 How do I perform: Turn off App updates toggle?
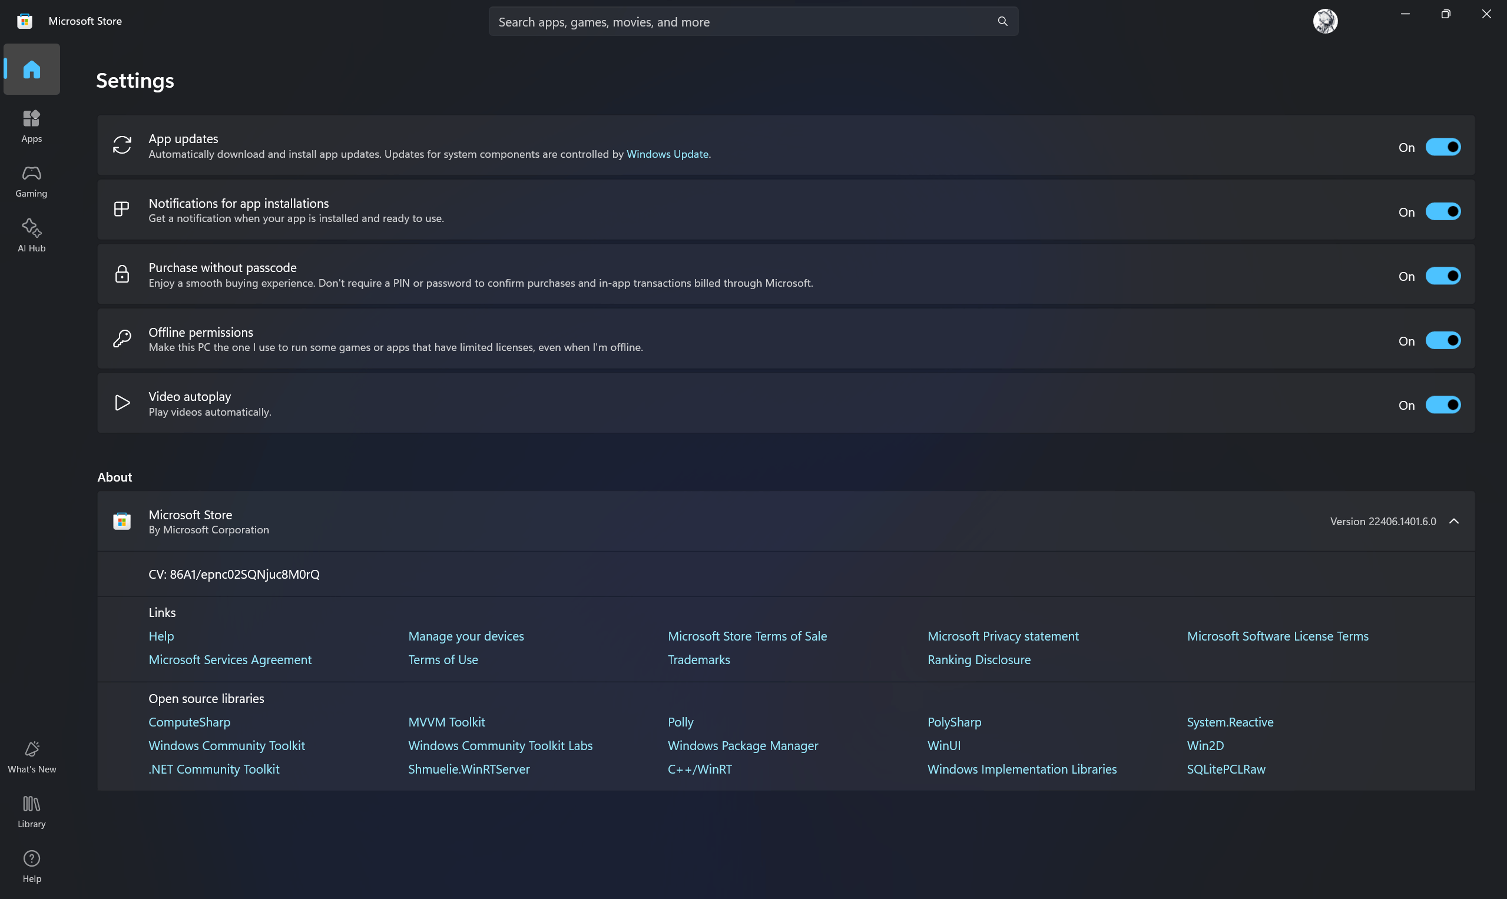click(x=1442, y=147)
